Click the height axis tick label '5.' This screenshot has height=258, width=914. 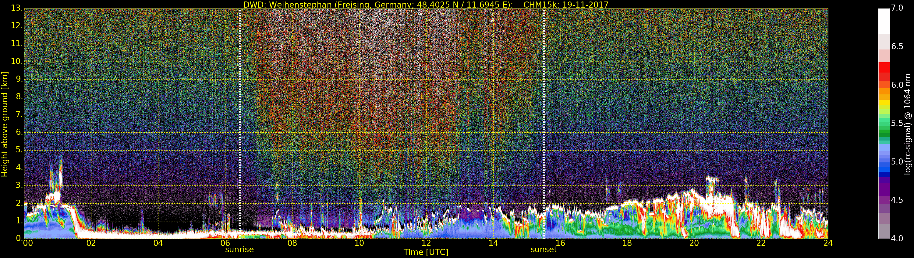click(19, 150)
